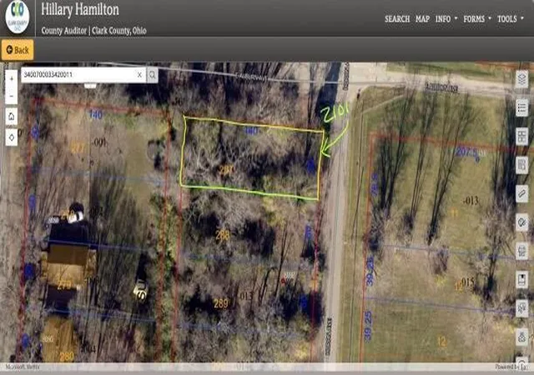
Task: Open the Bookmarks tool
Action: [x=521, y=280]
